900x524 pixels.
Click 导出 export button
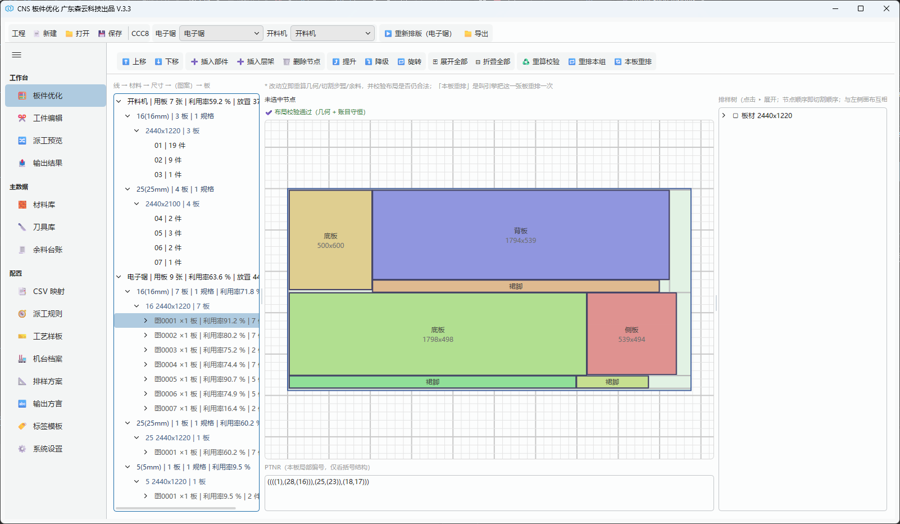[x=476, y=34]
